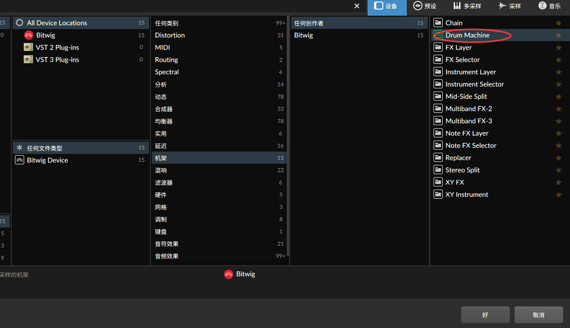Click the XY Instrument device icon
This screenshot has width=570, height=328.
pos(438,194)
